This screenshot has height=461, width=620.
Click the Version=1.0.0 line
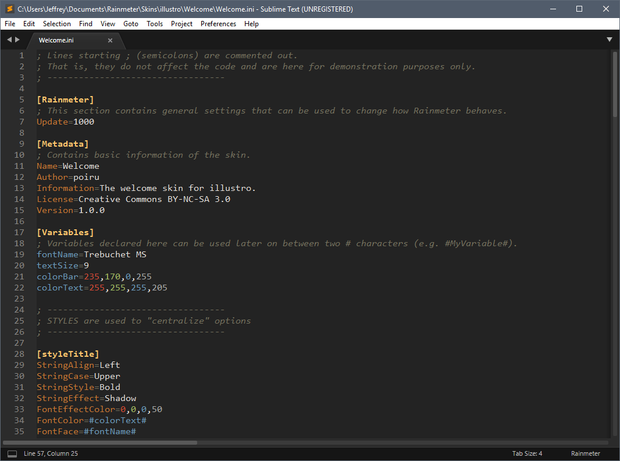click(x=71, y=211)
